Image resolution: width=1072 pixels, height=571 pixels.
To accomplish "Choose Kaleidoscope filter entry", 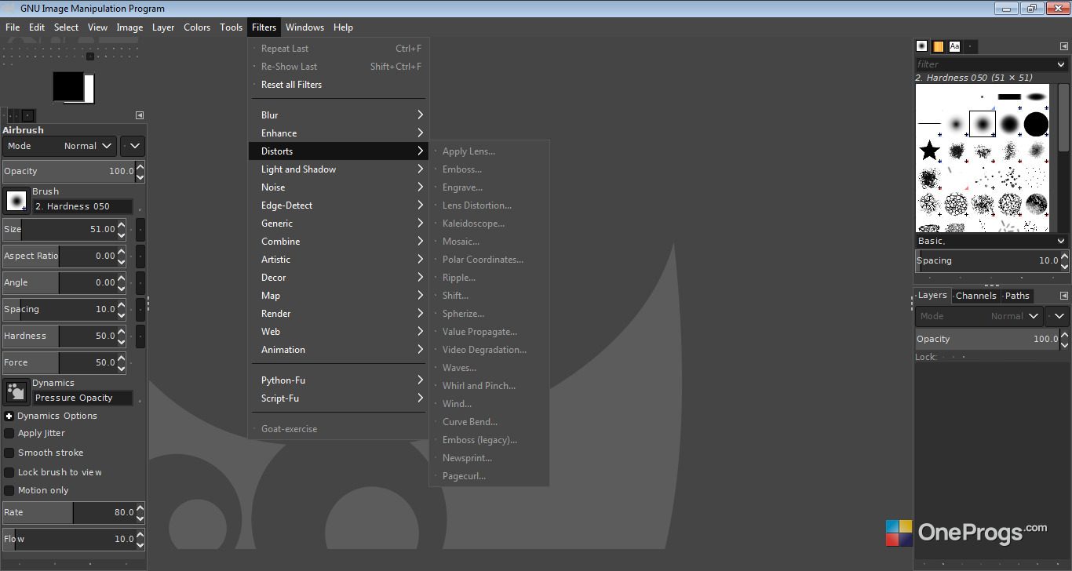I will 489,223.
